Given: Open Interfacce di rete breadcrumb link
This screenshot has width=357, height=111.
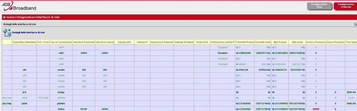Looking at the screenshot, I should [x=48, y=17].
